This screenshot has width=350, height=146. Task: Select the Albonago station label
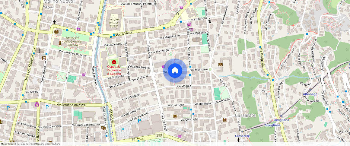[310, 94]
